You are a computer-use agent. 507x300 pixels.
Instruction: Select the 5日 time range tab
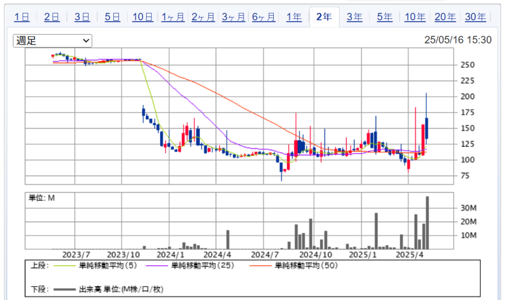click(112, 17)
